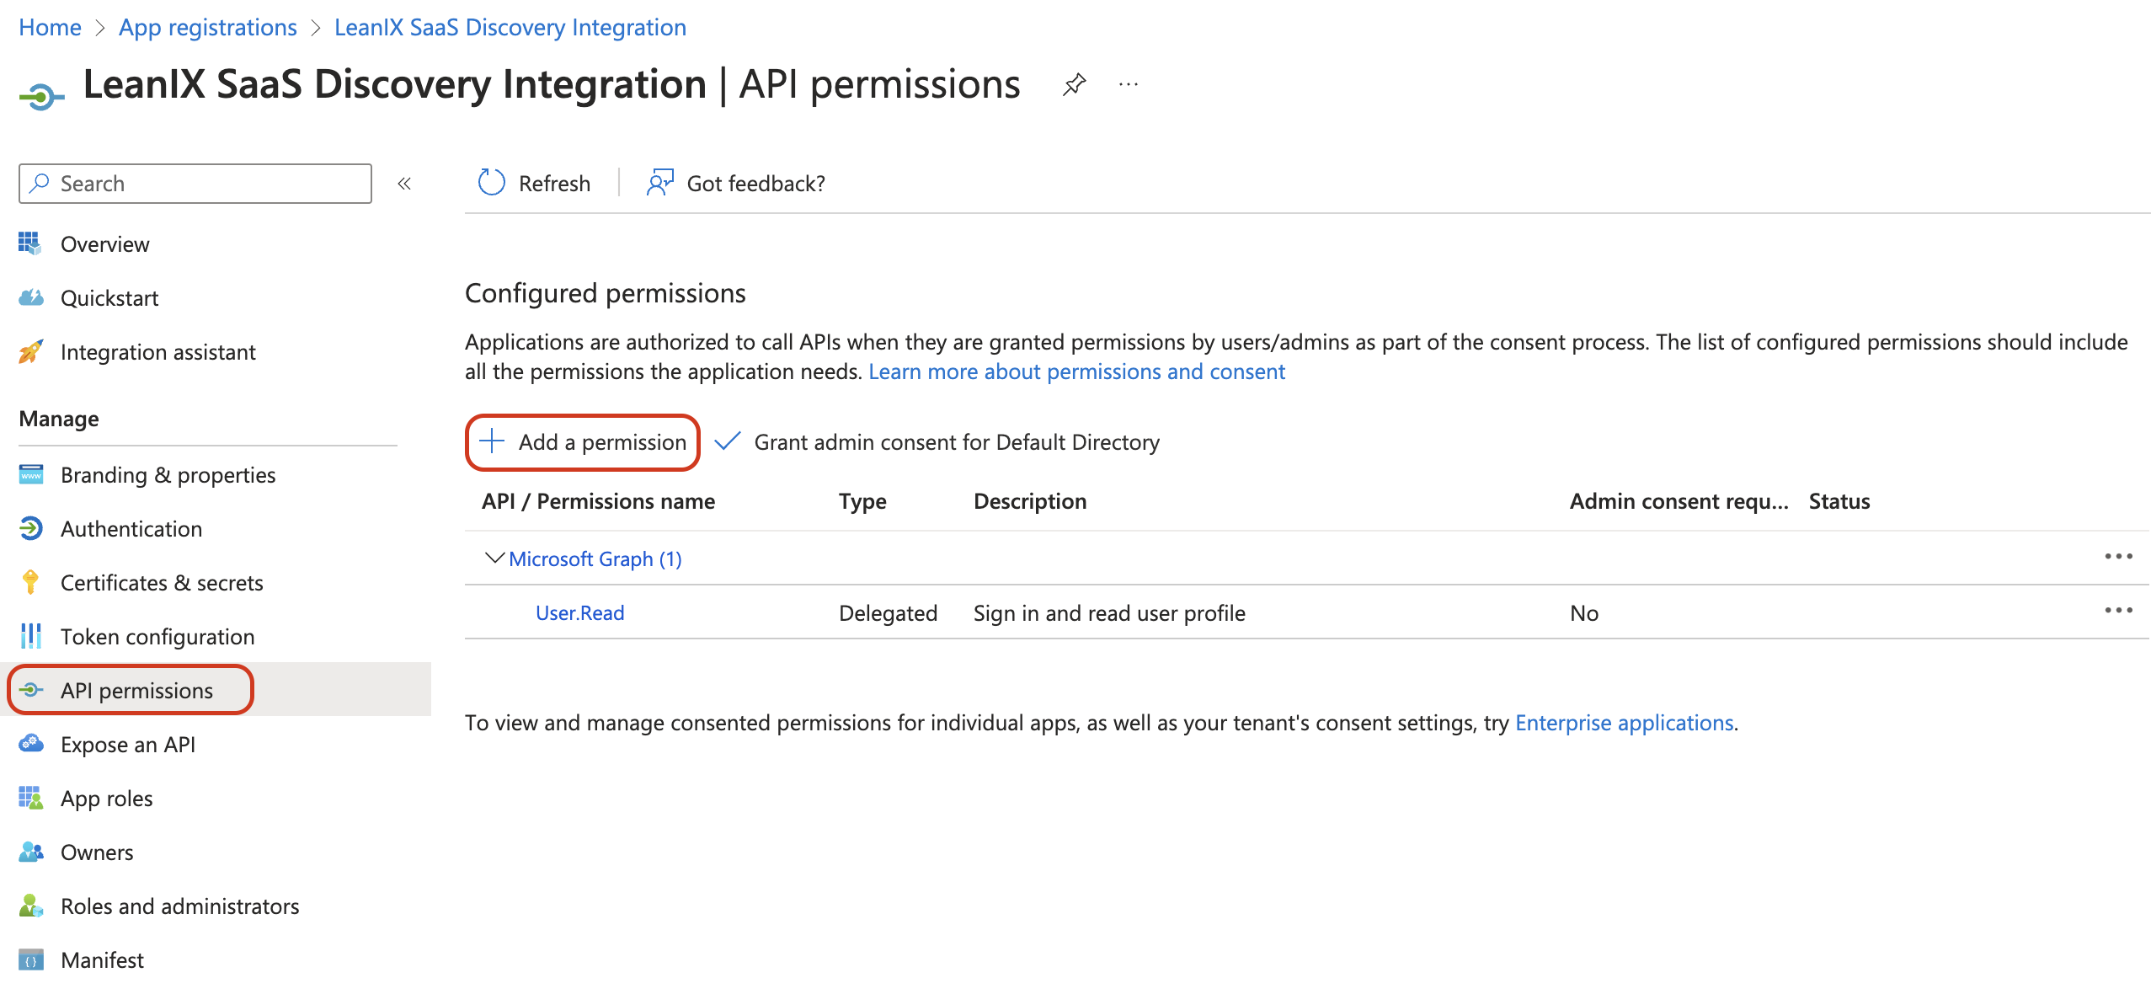Open Certificates & secrets
The height and width of the screenshot is (994, 2151).
162,583
